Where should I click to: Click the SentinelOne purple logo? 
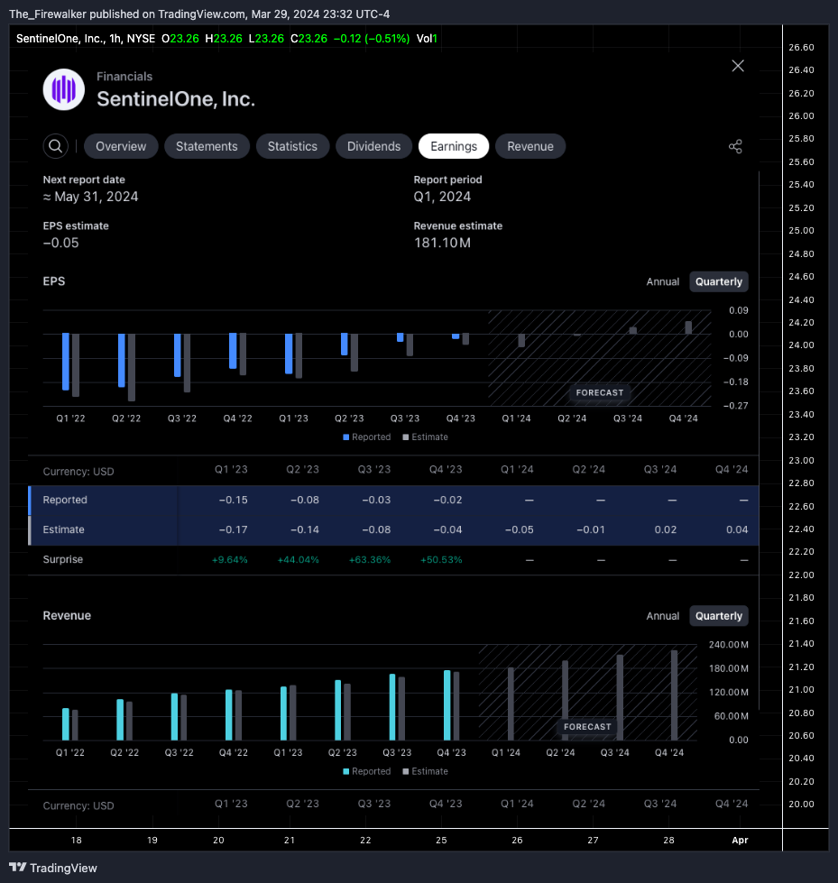point(64,89)
